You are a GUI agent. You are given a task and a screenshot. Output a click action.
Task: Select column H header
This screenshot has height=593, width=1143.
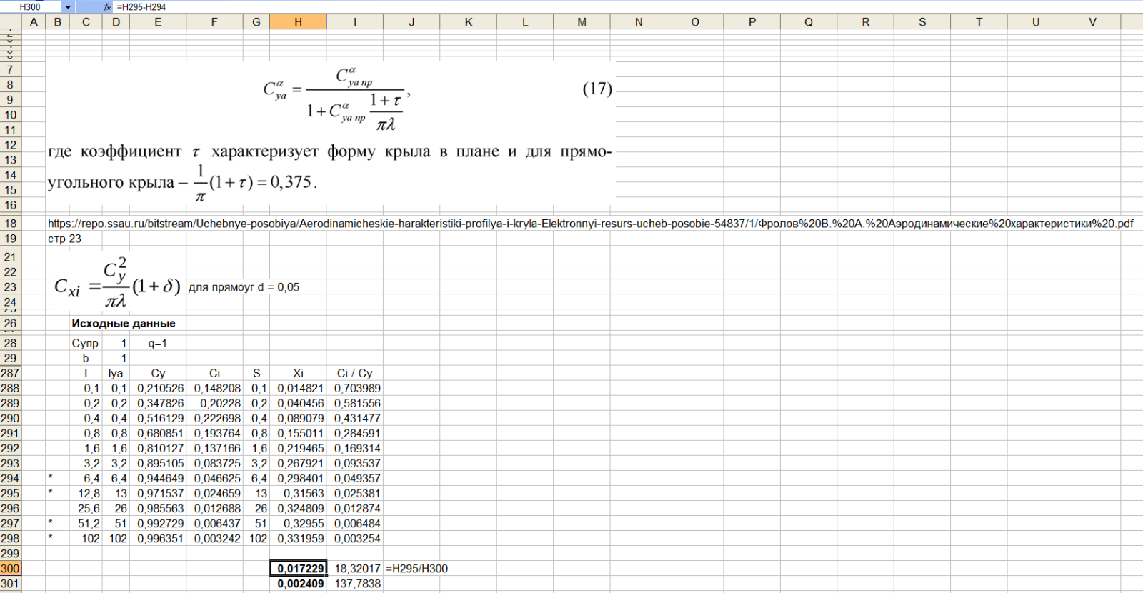click(x=298, y=22)
